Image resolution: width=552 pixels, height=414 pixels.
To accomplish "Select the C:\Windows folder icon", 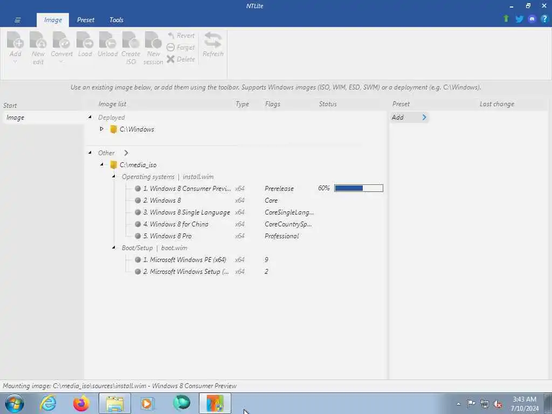I will tap(113, 129).
